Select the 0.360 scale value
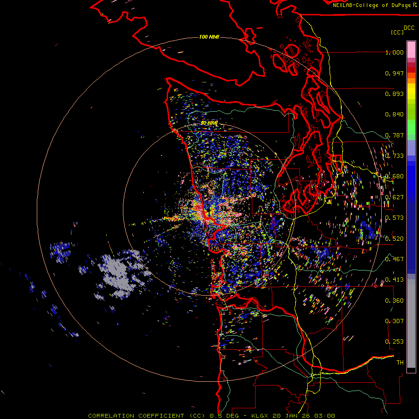This screenshot has height=419, width=419. pyautogui.click(x=394, y=301)
